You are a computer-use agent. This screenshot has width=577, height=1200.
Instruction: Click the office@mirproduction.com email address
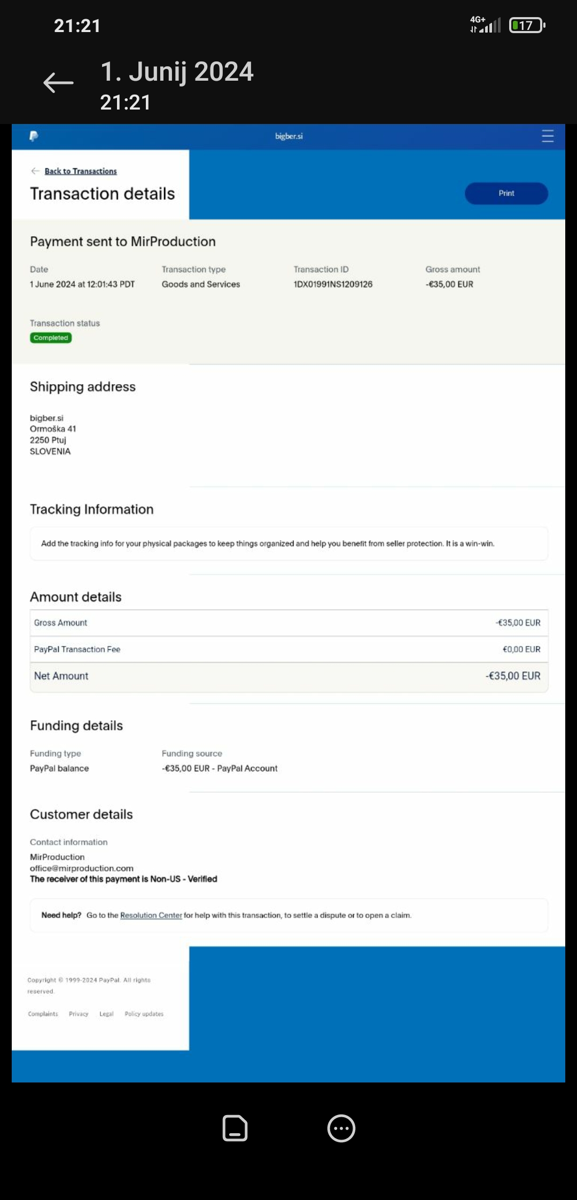click(82, 868)
